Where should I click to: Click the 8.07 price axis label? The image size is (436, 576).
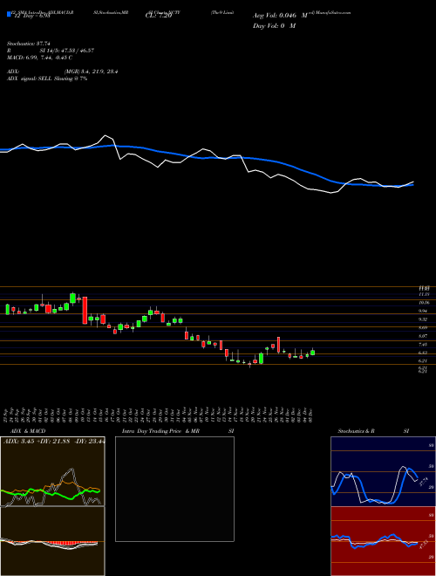[424, 336]
